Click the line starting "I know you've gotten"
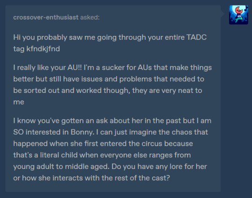The width and height of the screenshot is (252, 198). coord(112,121)
